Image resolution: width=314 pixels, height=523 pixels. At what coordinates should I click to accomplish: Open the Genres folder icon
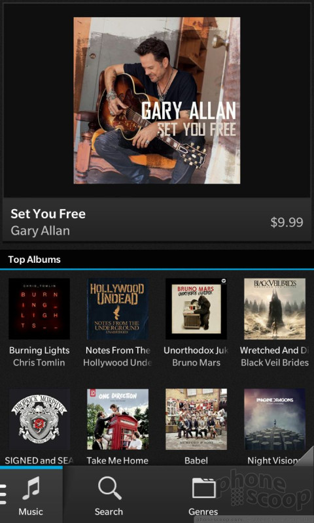pyautogui.click(x=204, y=488)
